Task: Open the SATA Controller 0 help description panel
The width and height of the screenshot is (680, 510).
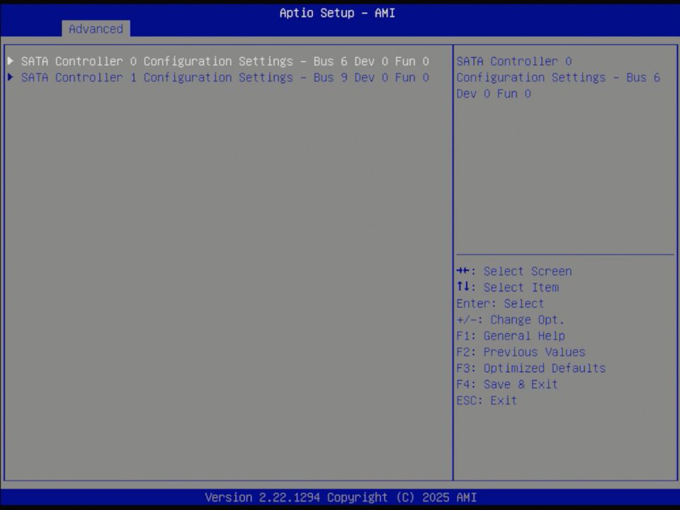Action: pos(565,77)
